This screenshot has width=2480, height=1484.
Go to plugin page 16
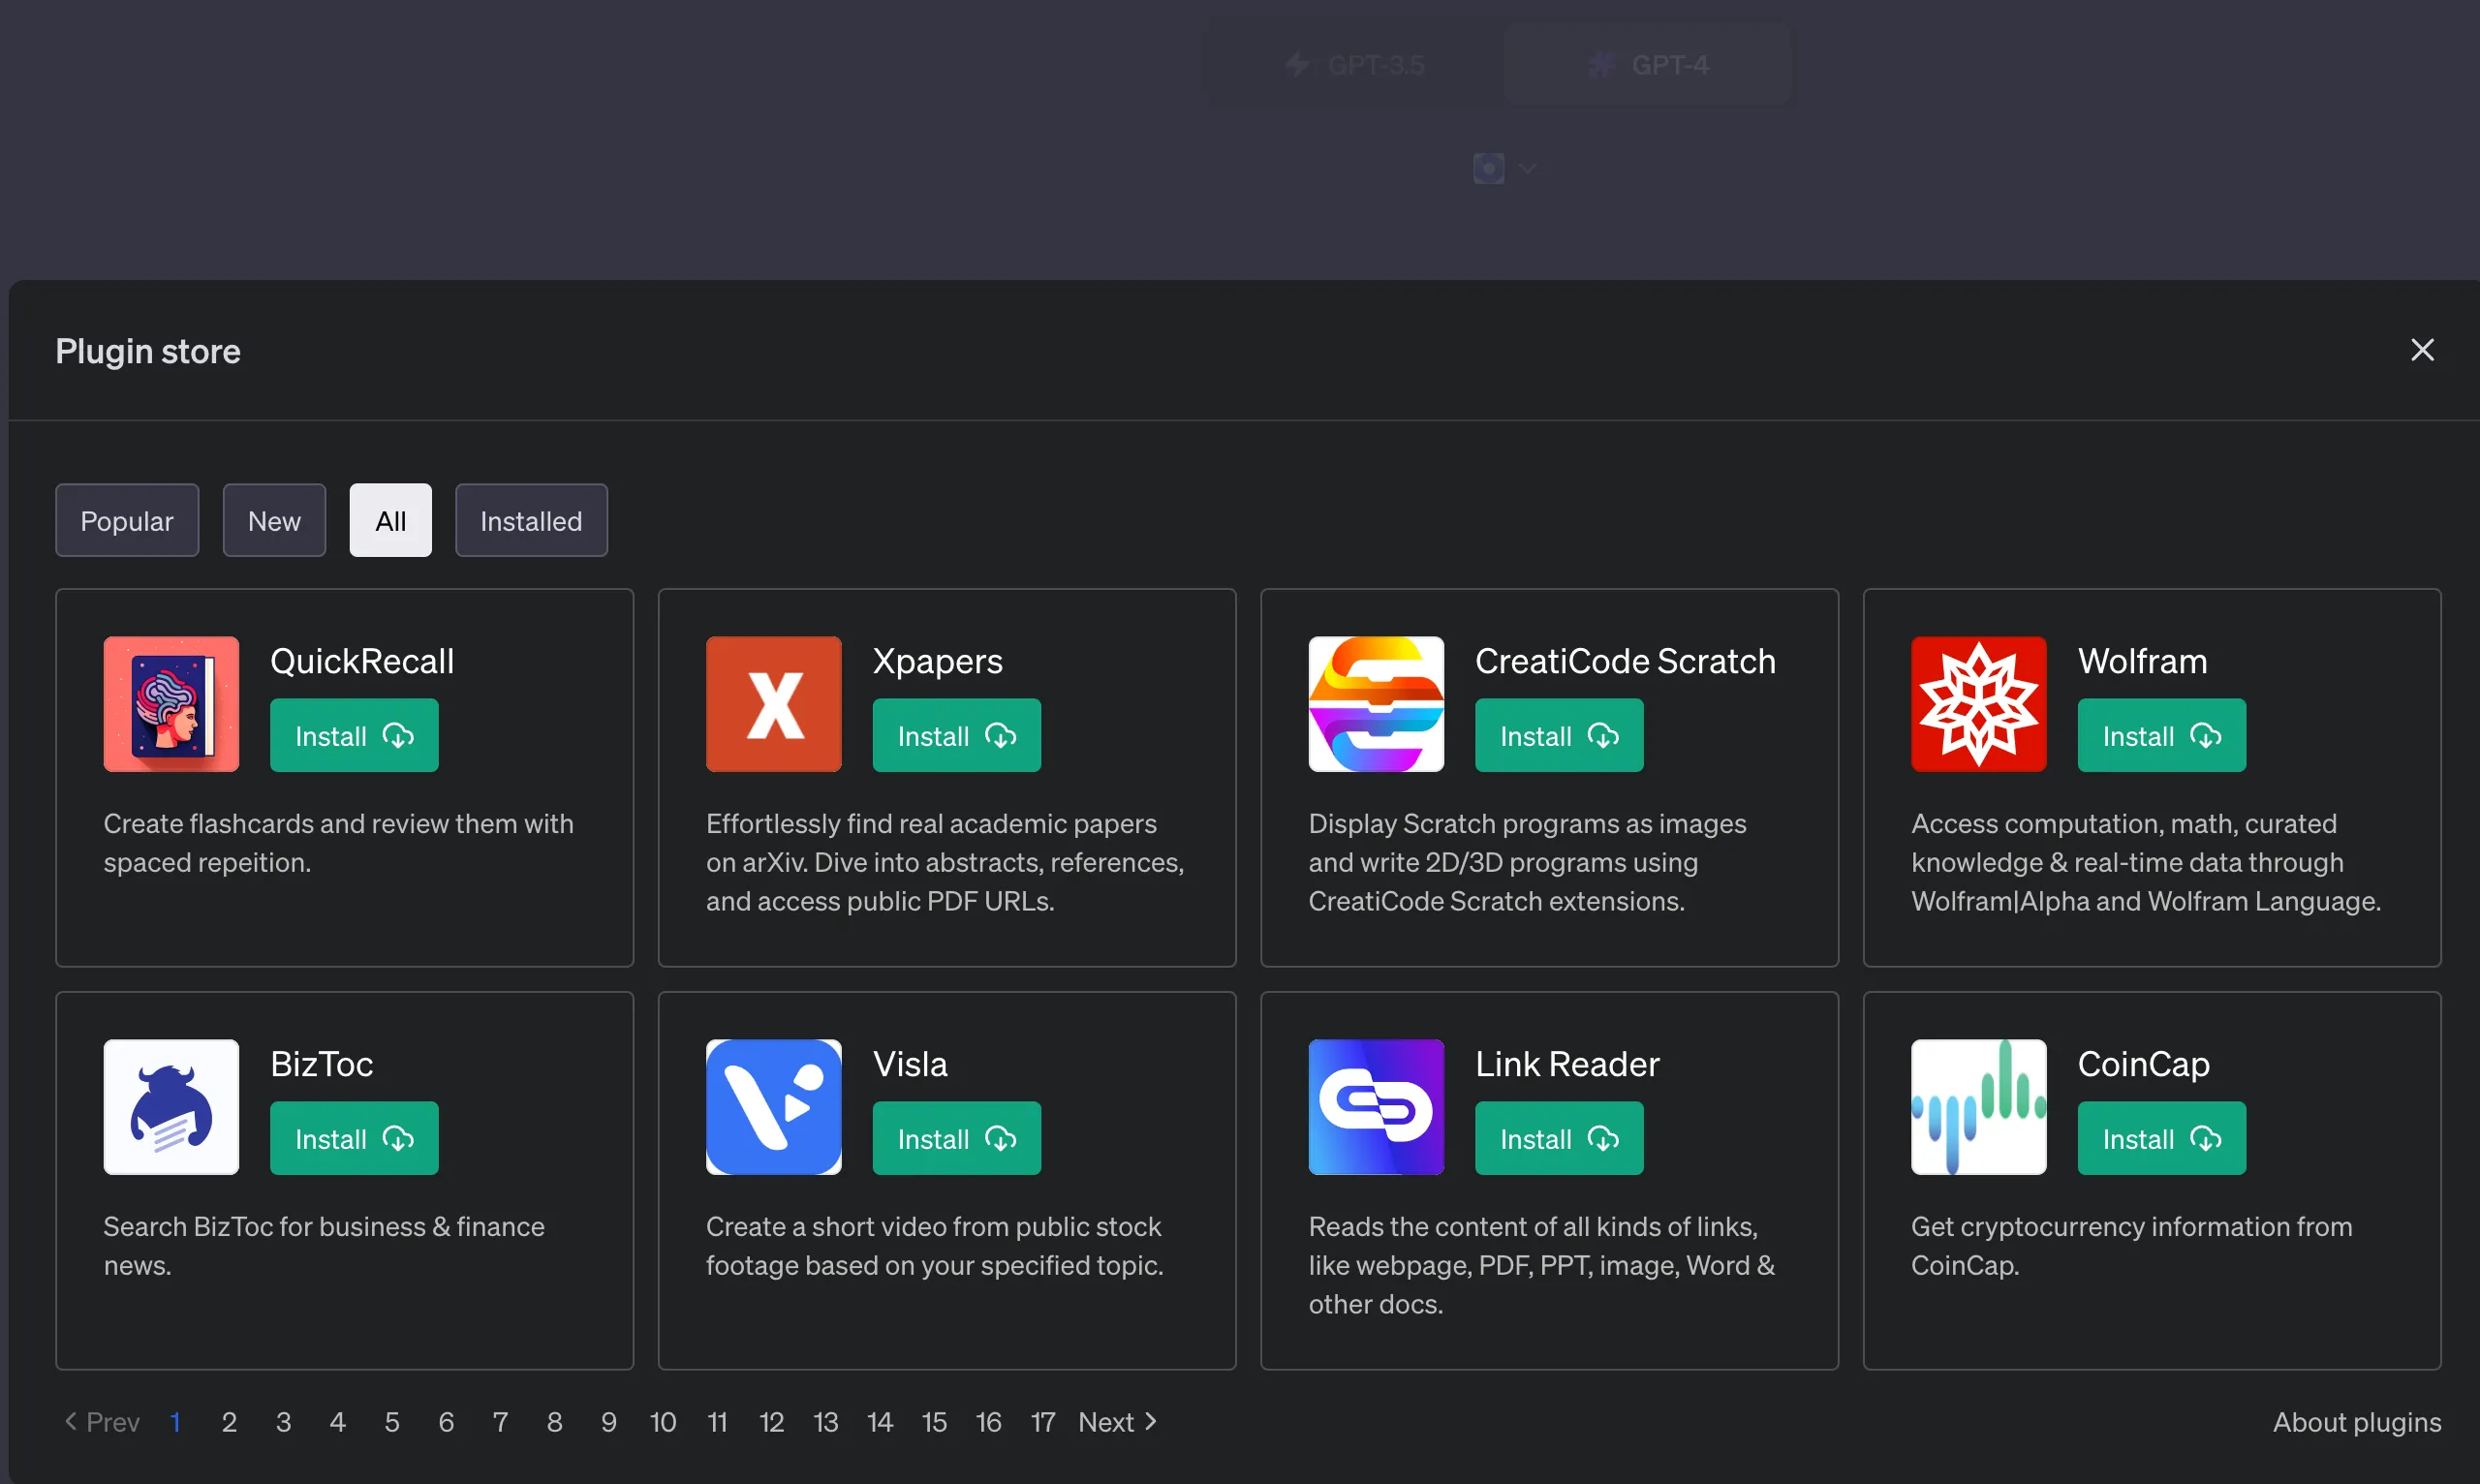coord(988,1422)
